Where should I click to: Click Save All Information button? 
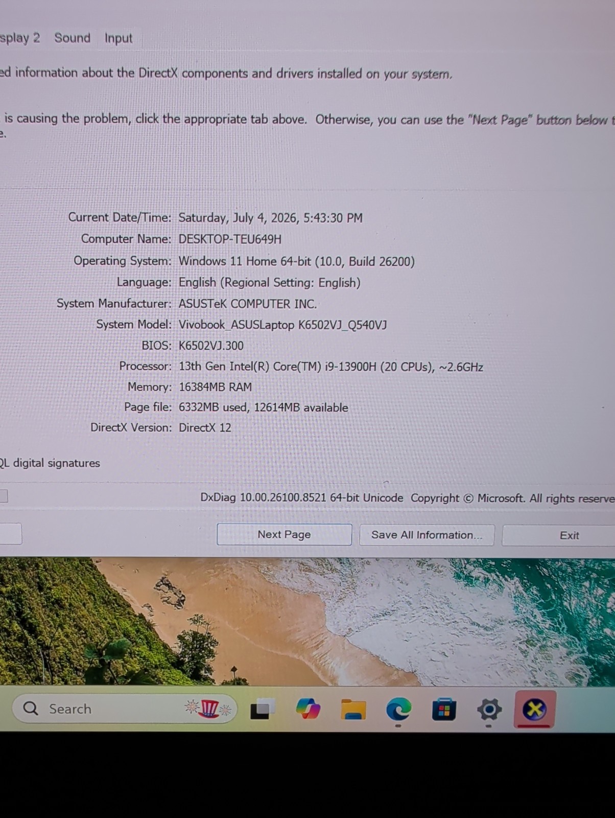point(427,535)
